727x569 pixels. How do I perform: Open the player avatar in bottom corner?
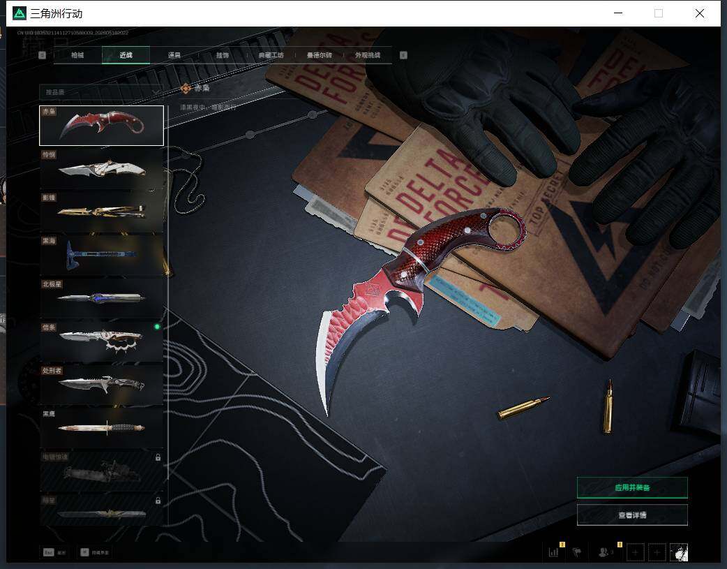[679, 552]
